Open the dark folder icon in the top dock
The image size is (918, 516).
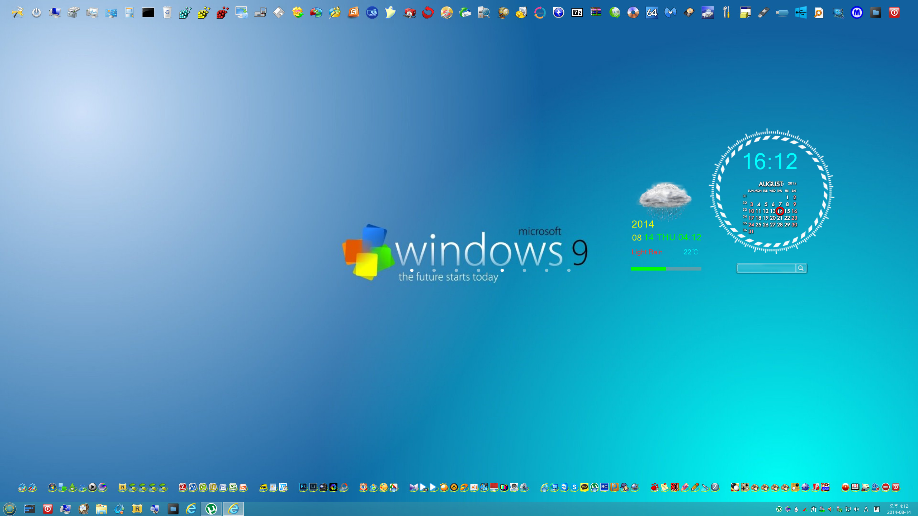[x=875, y=13]
